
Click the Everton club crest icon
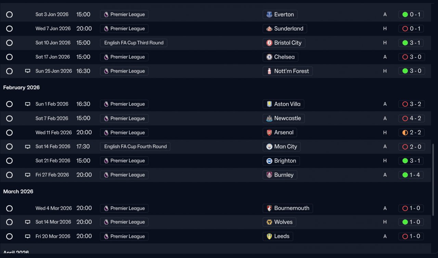[x=269, y=14]
